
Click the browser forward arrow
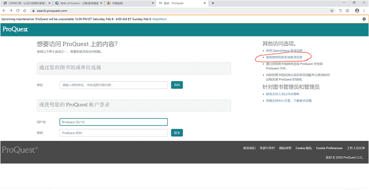coord(11,10)
